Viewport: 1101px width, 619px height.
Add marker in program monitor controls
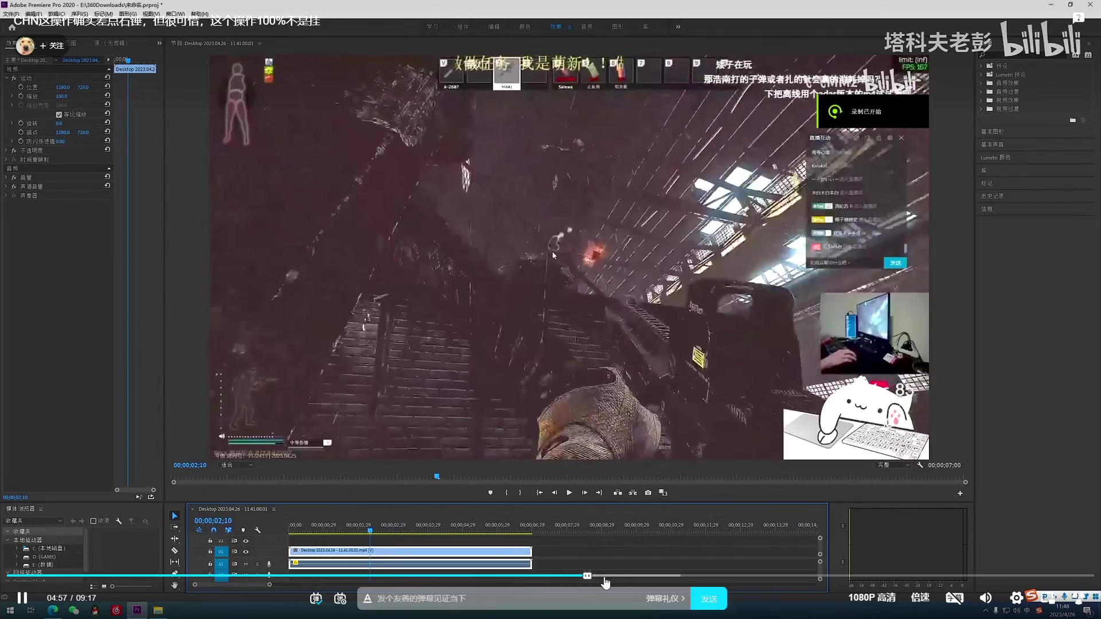(x=490, y=493)
